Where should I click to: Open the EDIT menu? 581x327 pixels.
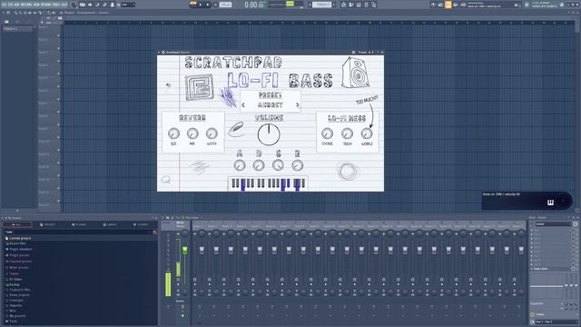pos(10,5)
